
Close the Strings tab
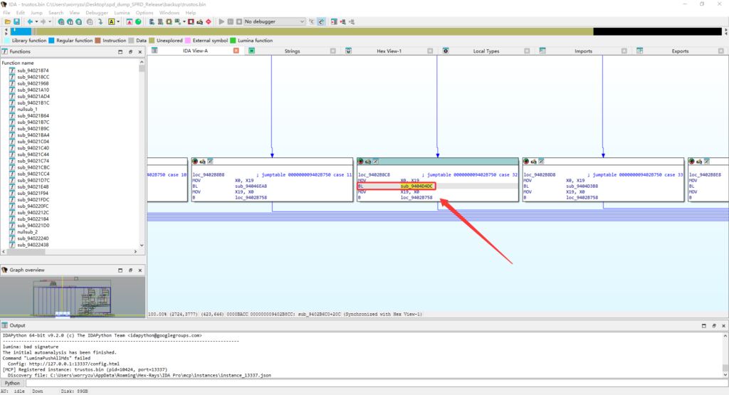click(x=333, y=51)
